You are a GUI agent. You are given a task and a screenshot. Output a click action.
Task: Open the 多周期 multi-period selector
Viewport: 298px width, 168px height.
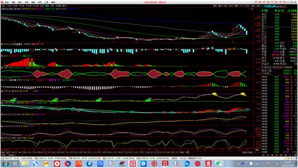59,6
